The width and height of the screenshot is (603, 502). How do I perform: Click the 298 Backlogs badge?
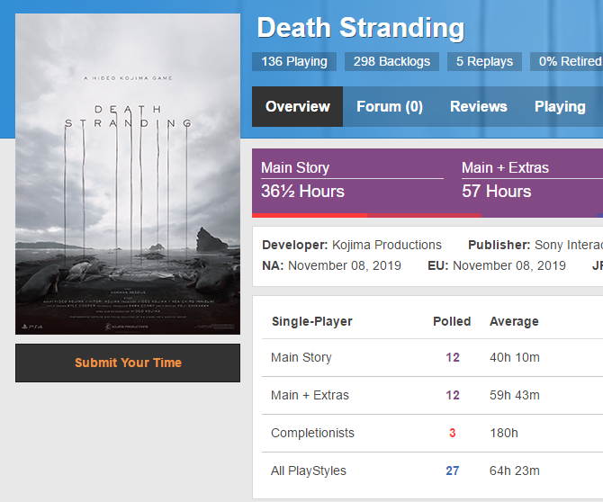(x=391, y=61)
